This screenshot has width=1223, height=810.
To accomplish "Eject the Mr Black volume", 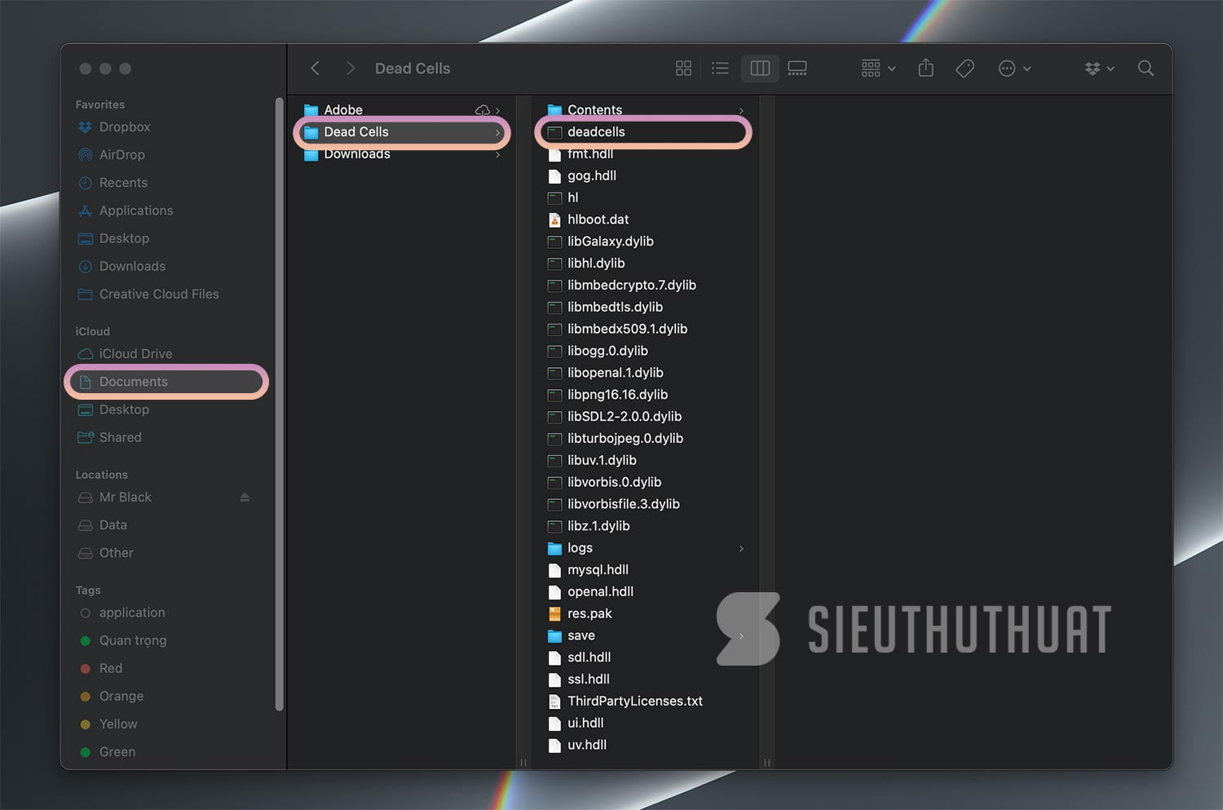I will point(245,498).
